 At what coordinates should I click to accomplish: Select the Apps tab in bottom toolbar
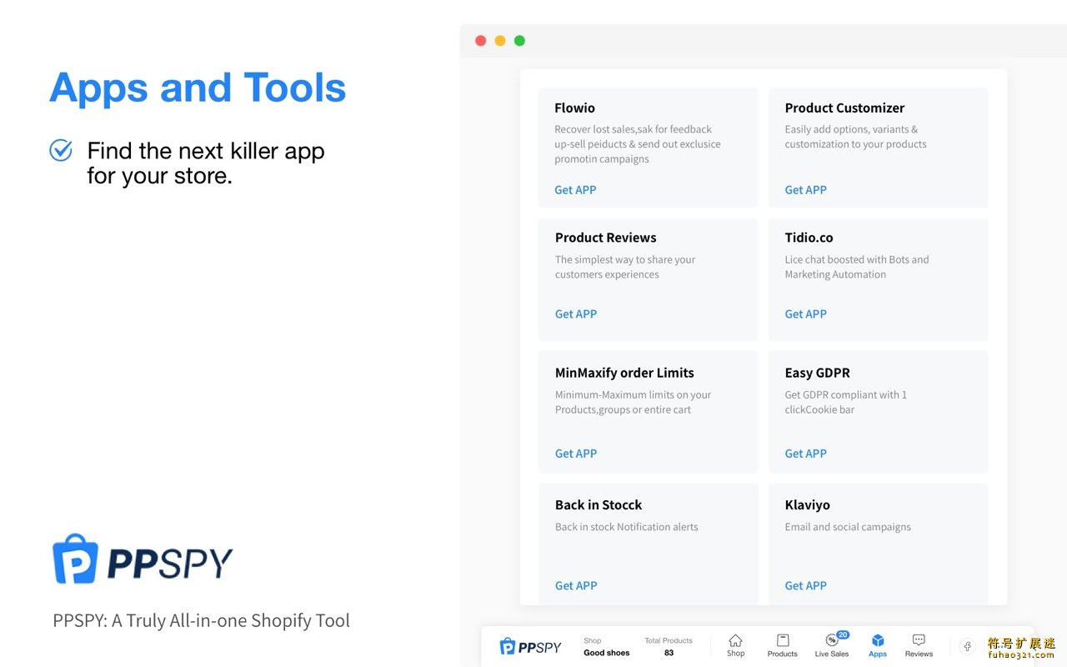click(x=878, y=645)
